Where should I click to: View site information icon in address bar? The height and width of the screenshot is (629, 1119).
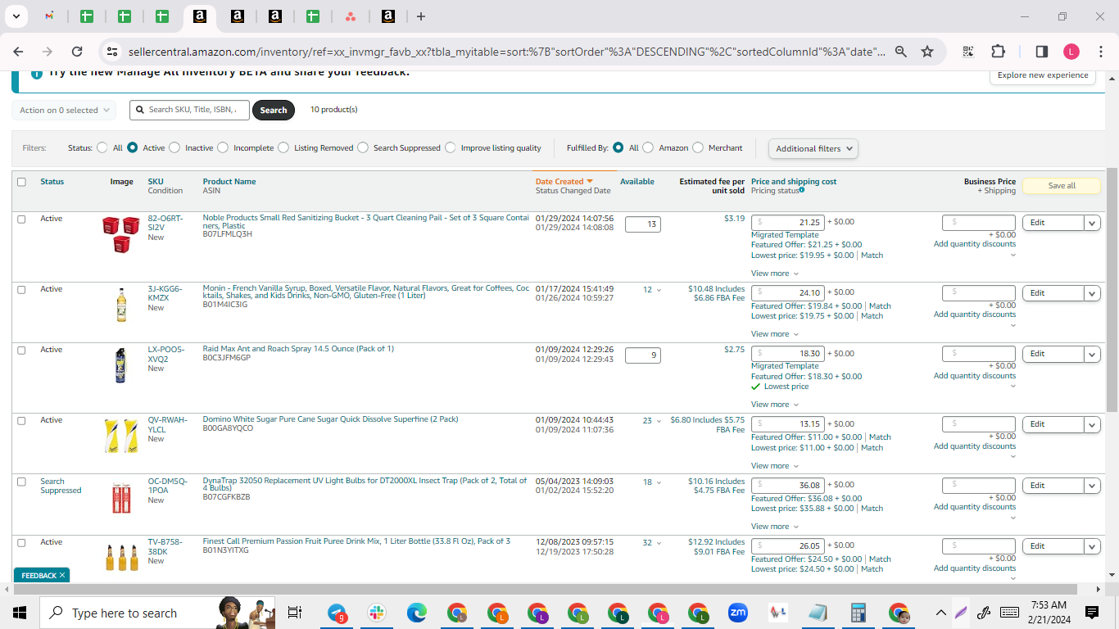click(x=113, y=52)
